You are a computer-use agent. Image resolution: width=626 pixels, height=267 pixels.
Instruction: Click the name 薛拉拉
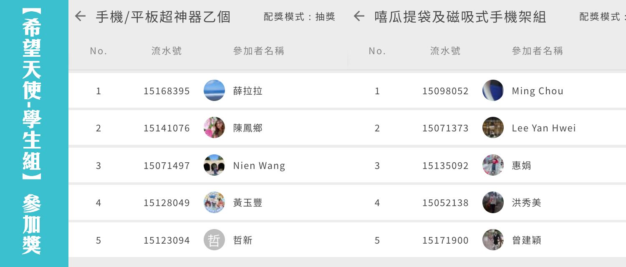pyautogui.click(x=248, y=91)
